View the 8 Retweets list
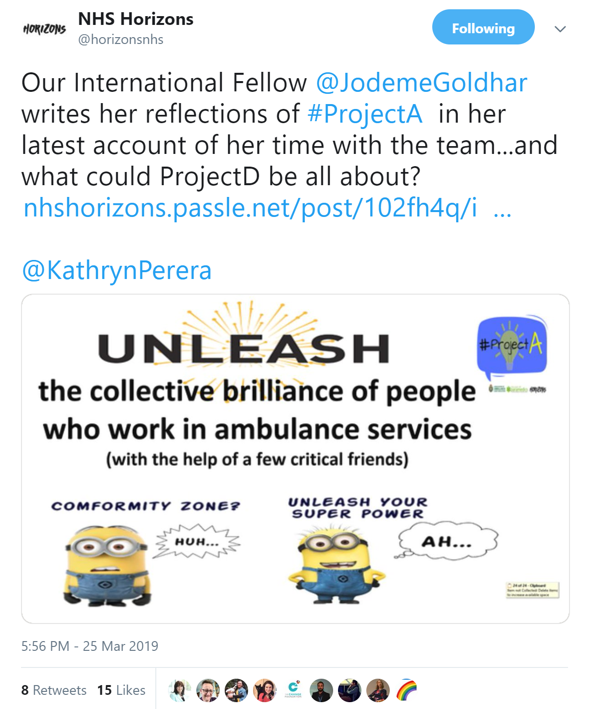This screenshot has height=709, width=591. tap(54, 690)
